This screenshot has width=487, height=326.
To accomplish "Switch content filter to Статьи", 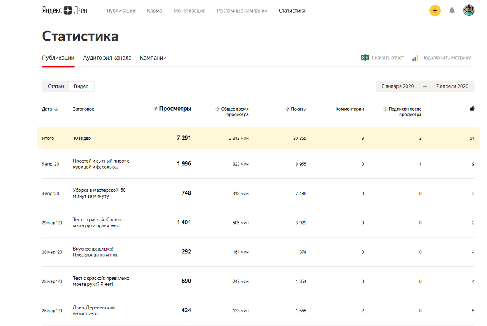I will coord(56,86).
